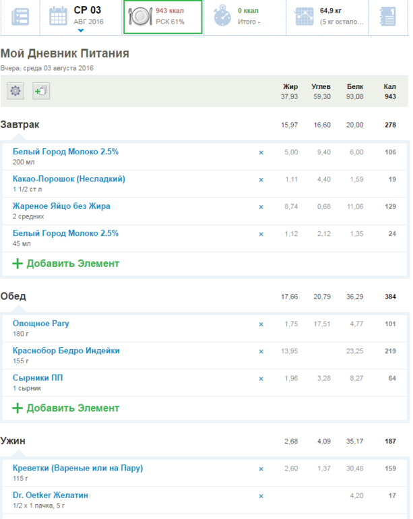Click the calendar icon for СР 03

coord(59,16)
